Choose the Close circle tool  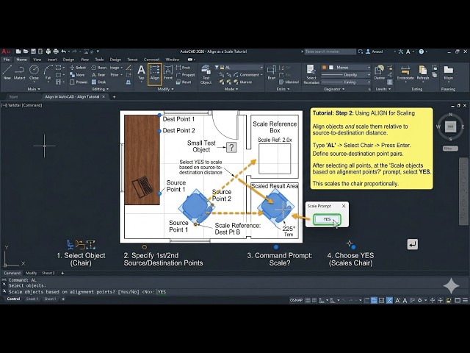point(34,72)
